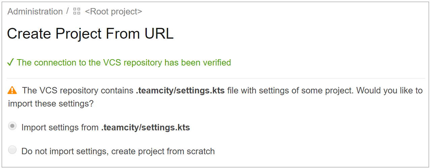This screenshot has width=430, height=168.
Task: Click the Create Project From URL heading
Action: [x=90, y=34]
